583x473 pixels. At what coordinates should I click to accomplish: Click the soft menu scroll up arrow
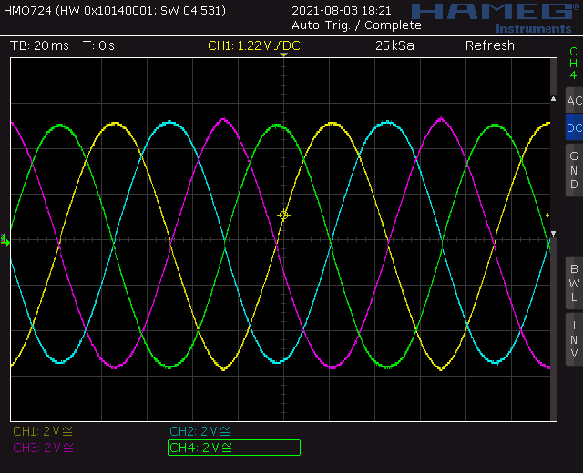(553, 98)
